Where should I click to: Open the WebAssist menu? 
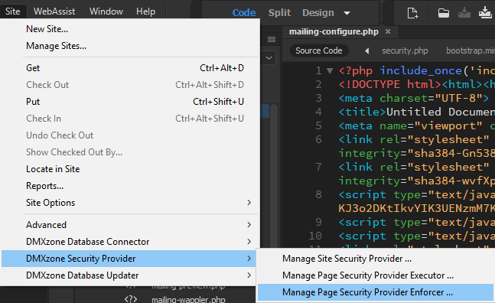54,11
